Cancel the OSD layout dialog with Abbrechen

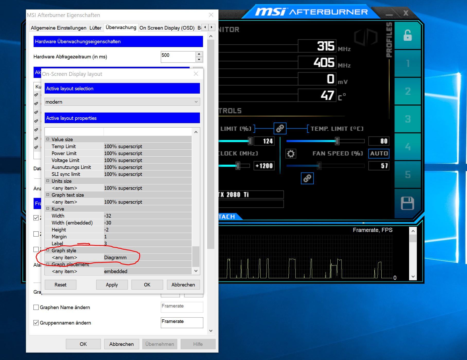pyautogui.click(x=183, y=285)
